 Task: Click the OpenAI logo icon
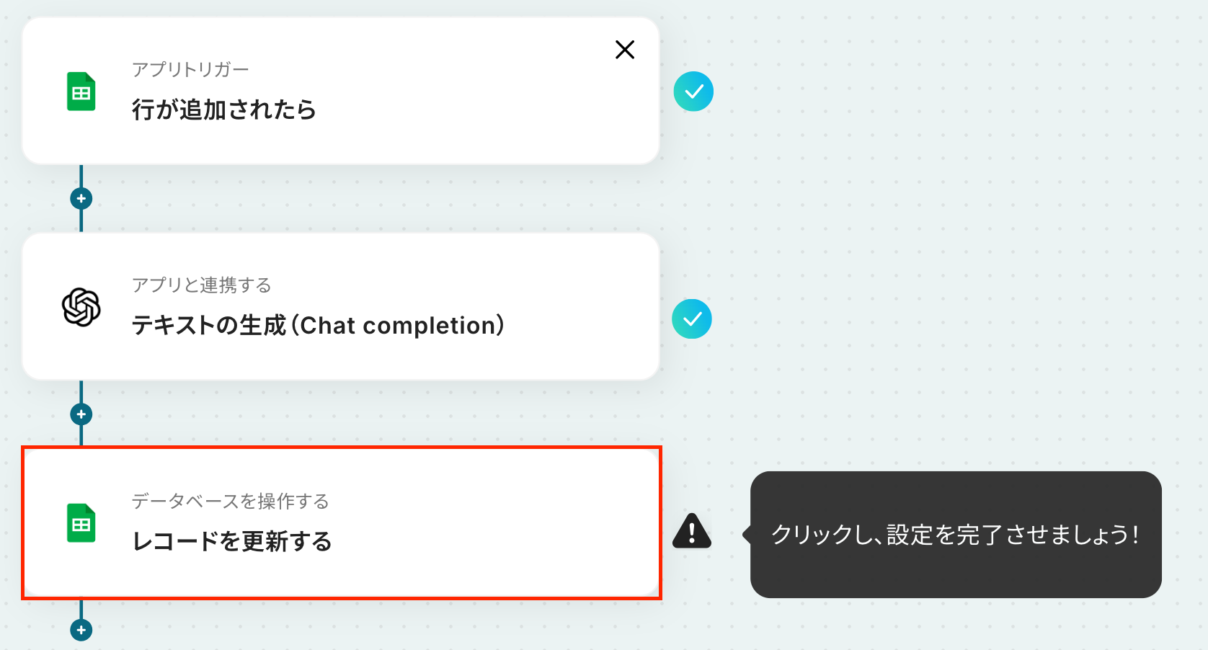click(x=81, y=307)
